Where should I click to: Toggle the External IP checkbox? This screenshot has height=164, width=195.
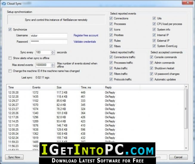tap(154, 41)
